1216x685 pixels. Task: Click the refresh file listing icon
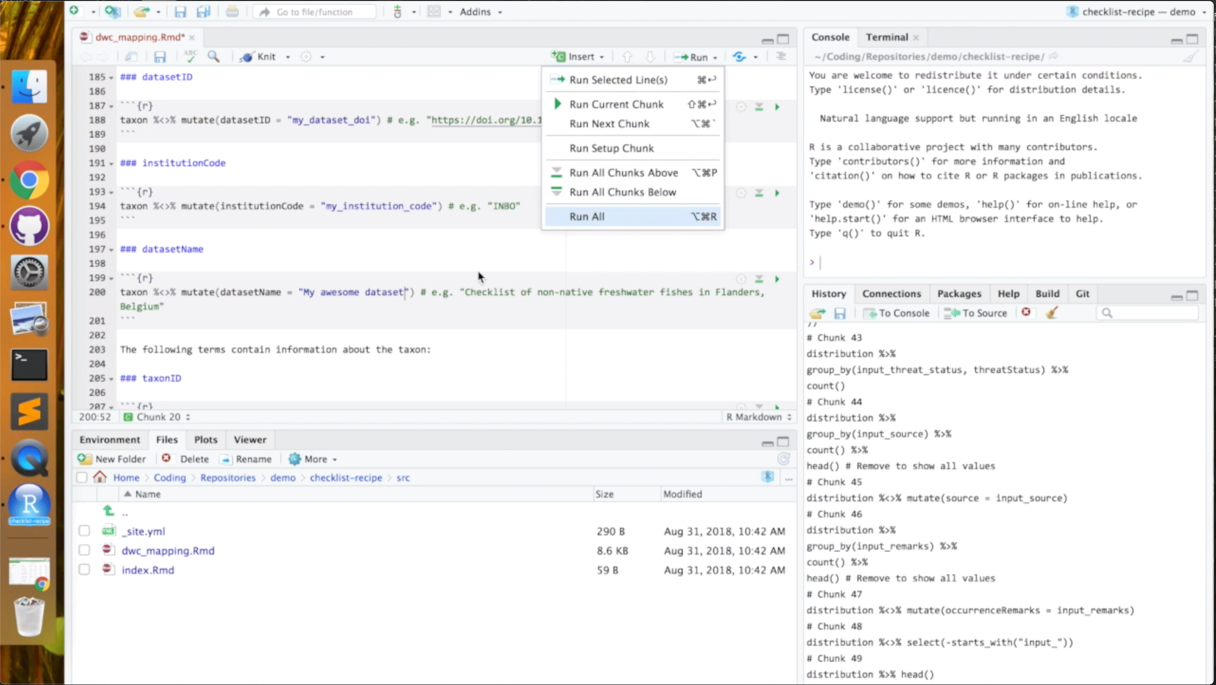(783, 459)
